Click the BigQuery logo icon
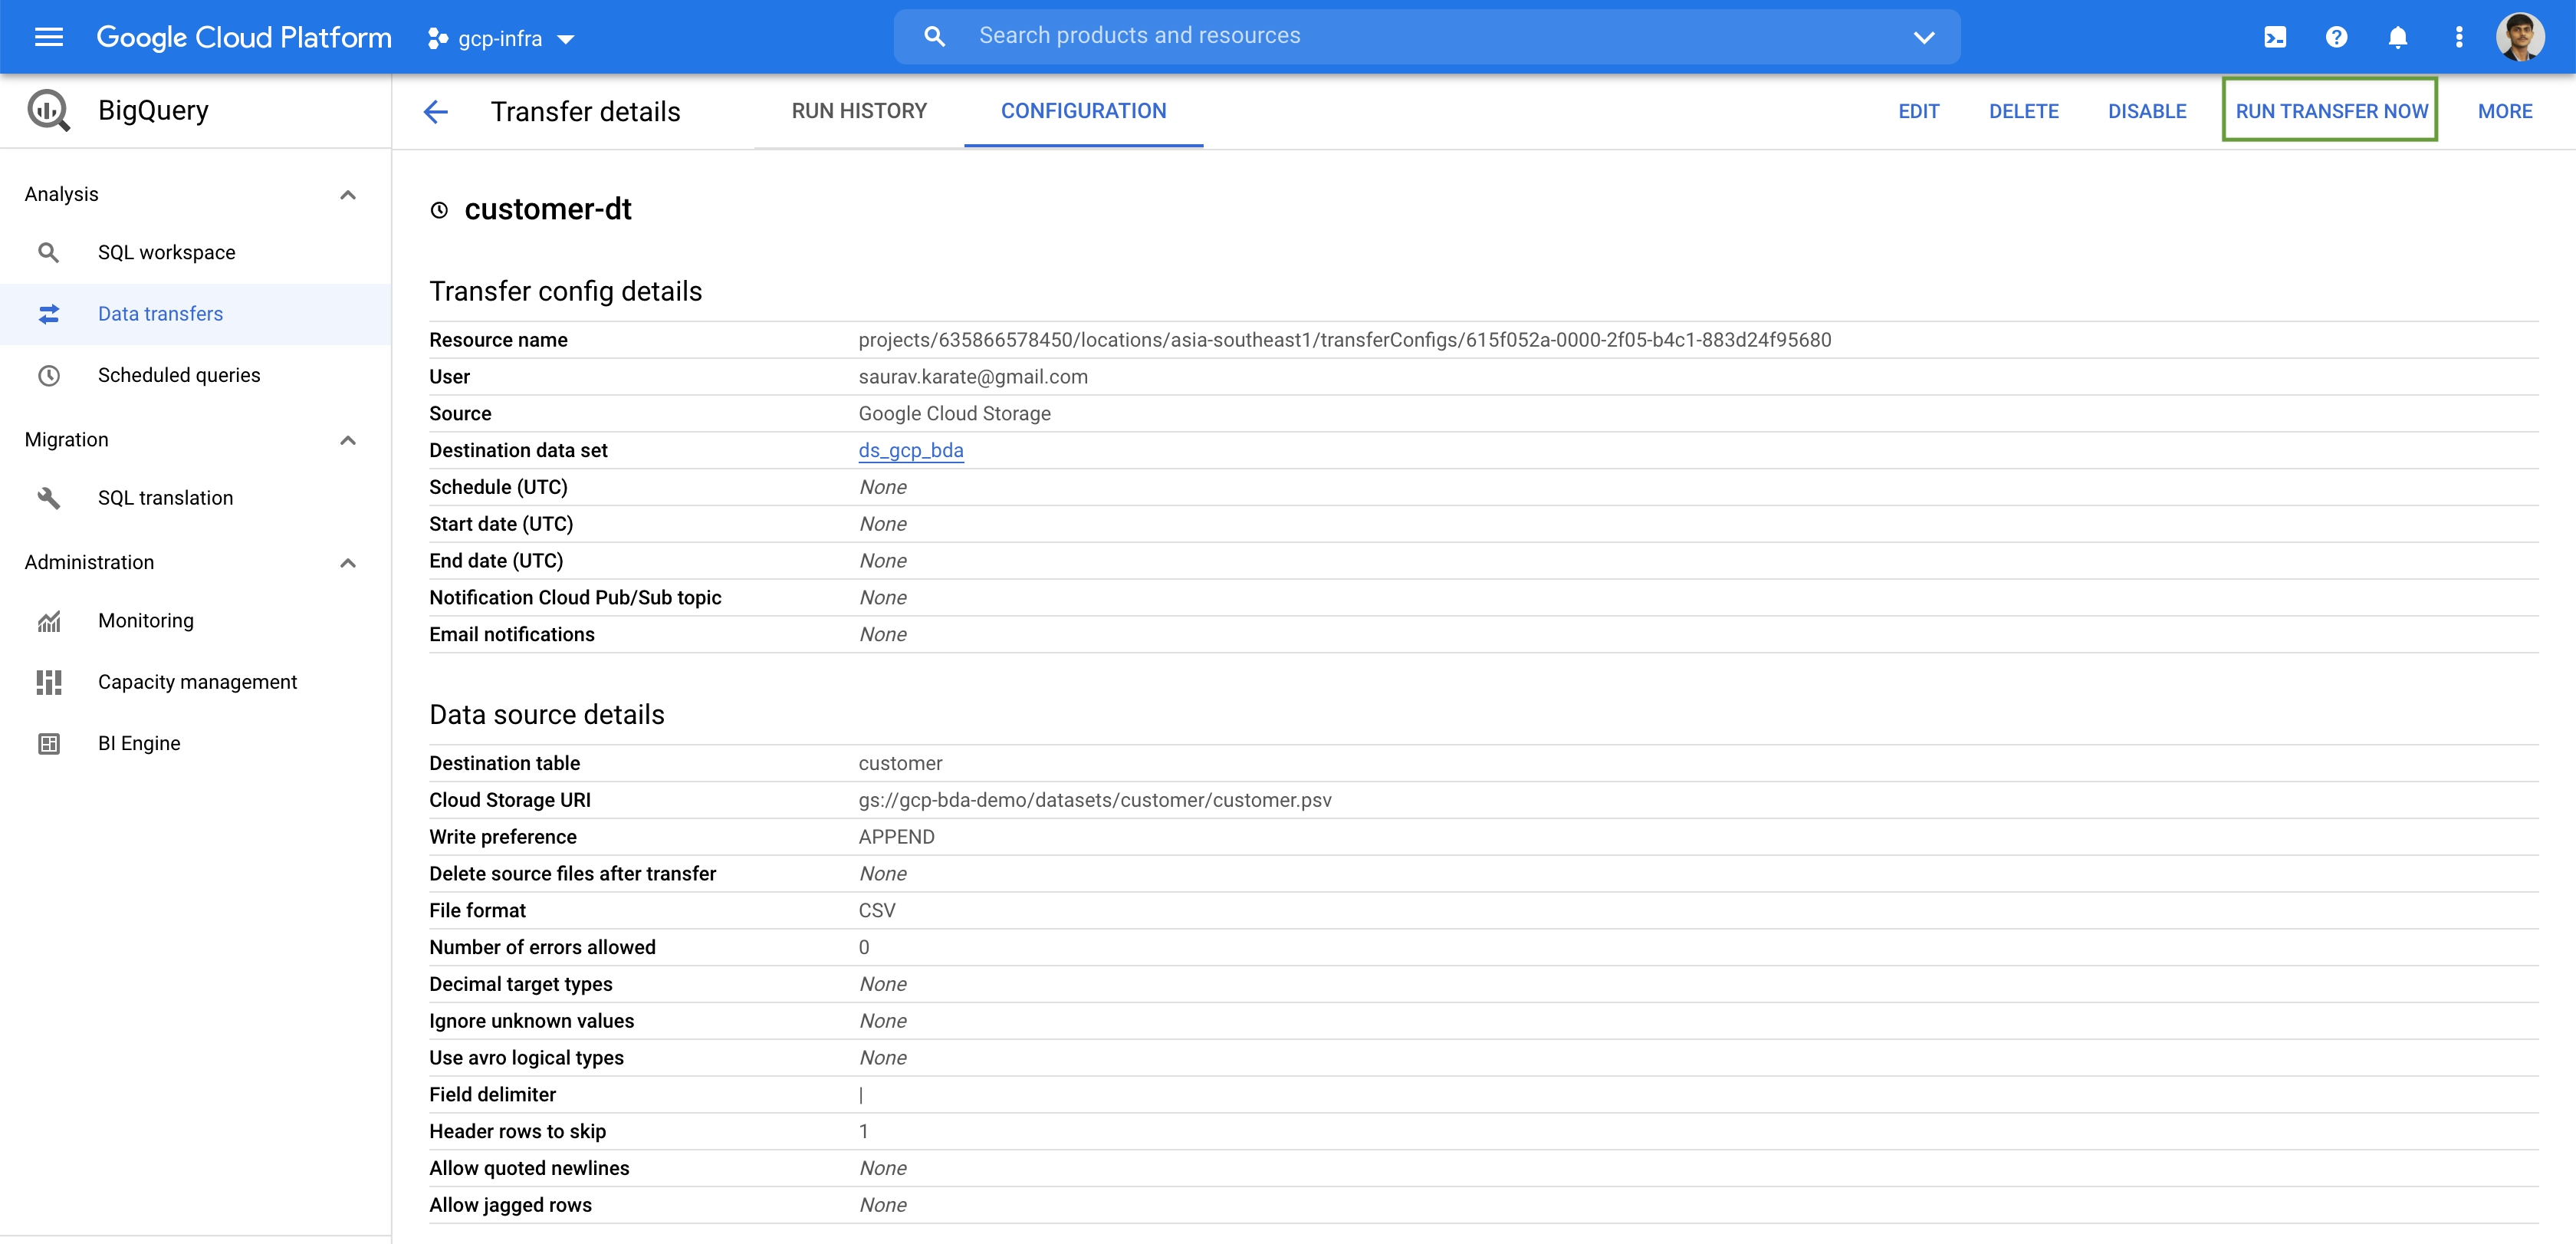 click(48, 110)
